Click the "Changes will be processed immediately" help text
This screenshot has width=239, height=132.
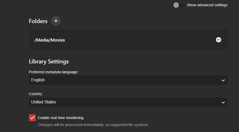[x=93, y=125]
